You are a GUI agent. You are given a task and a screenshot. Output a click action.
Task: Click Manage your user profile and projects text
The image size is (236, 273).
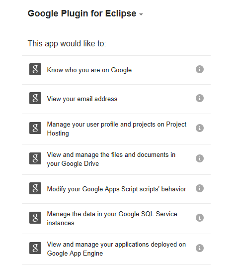click(x=117, y=129)
